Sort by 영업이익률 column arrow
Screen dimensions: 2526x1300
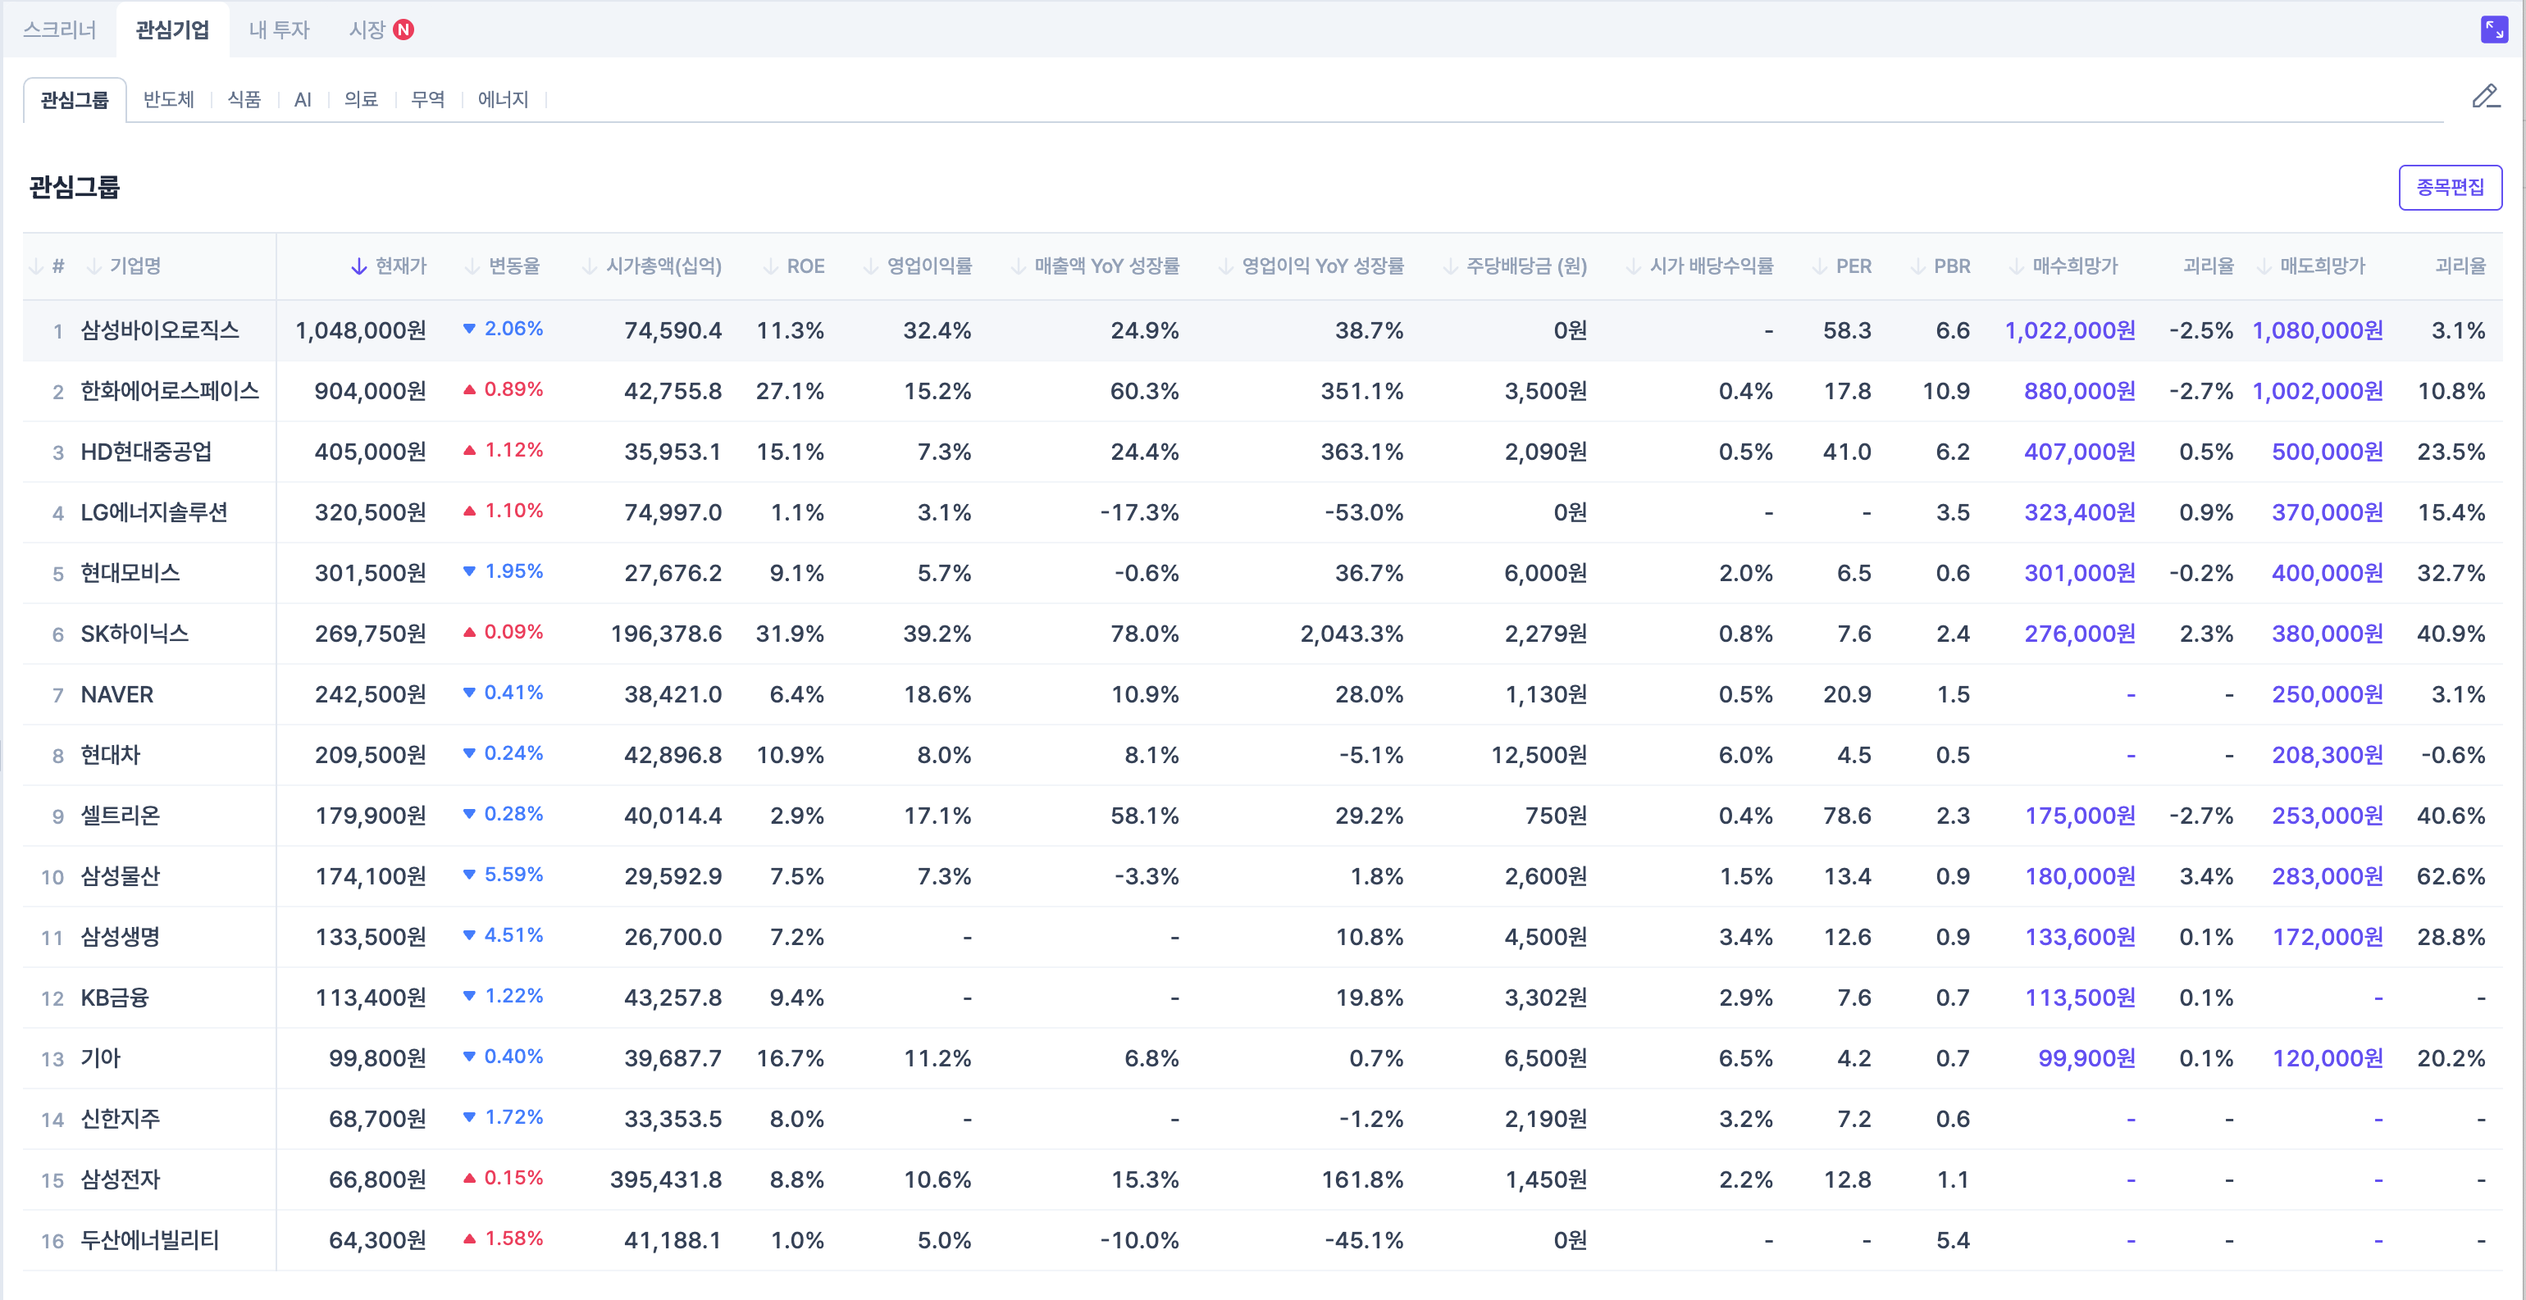point(871,266)
